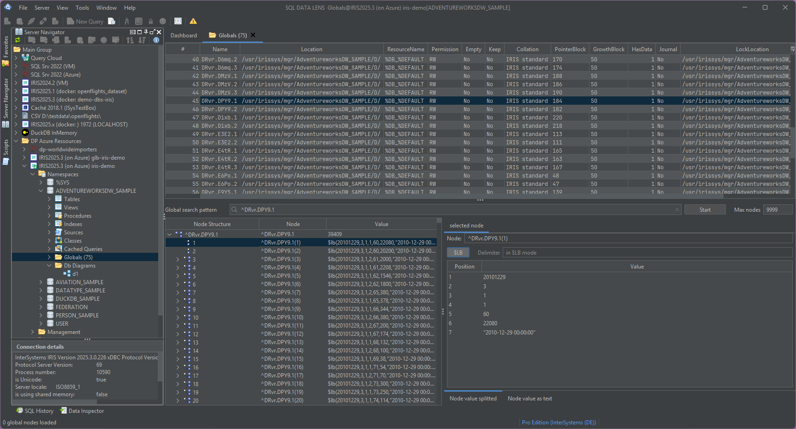The image size is (796, 429).
Task: Open the Server menu
Action: [42, 8]
